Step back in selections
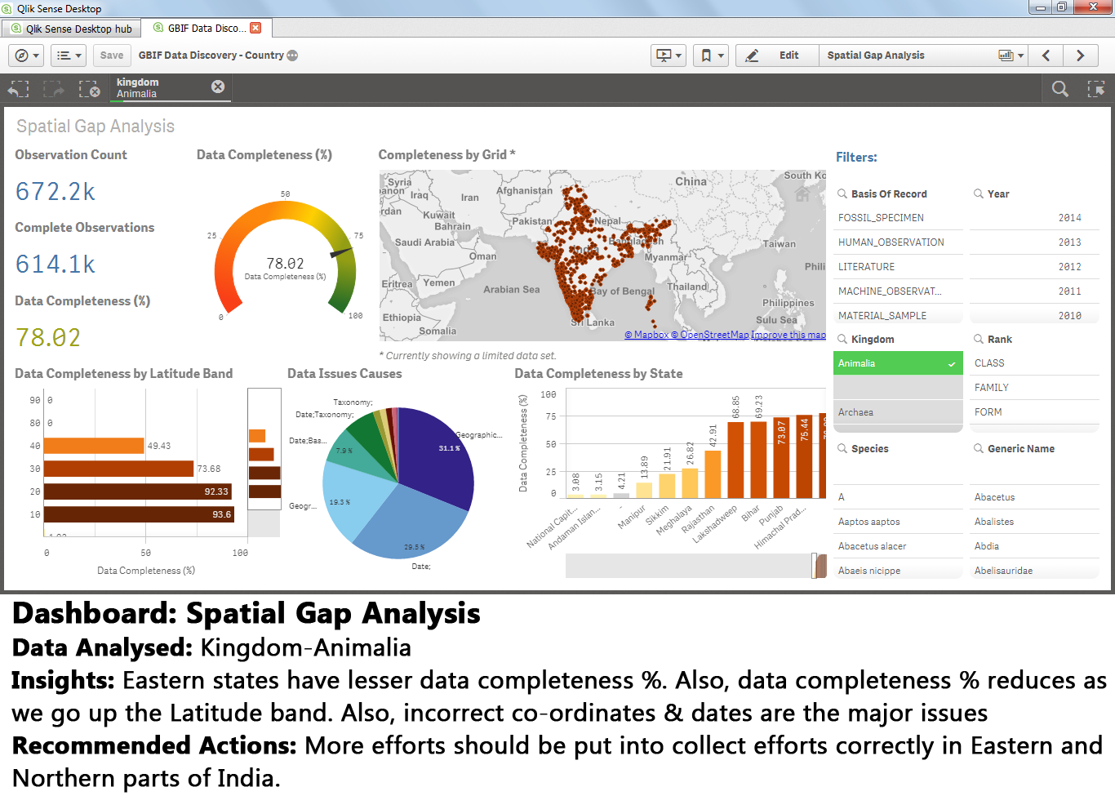Screen dimensions: 1115x796 tap(18, 89)
